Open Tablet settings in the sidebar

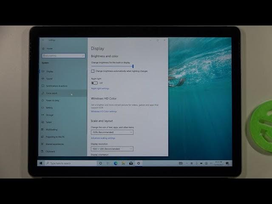coord(63,122)
